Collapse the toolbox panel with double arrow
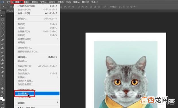This screenshot has width=178, height=108. pyautogui.click(x=1, y=11)
